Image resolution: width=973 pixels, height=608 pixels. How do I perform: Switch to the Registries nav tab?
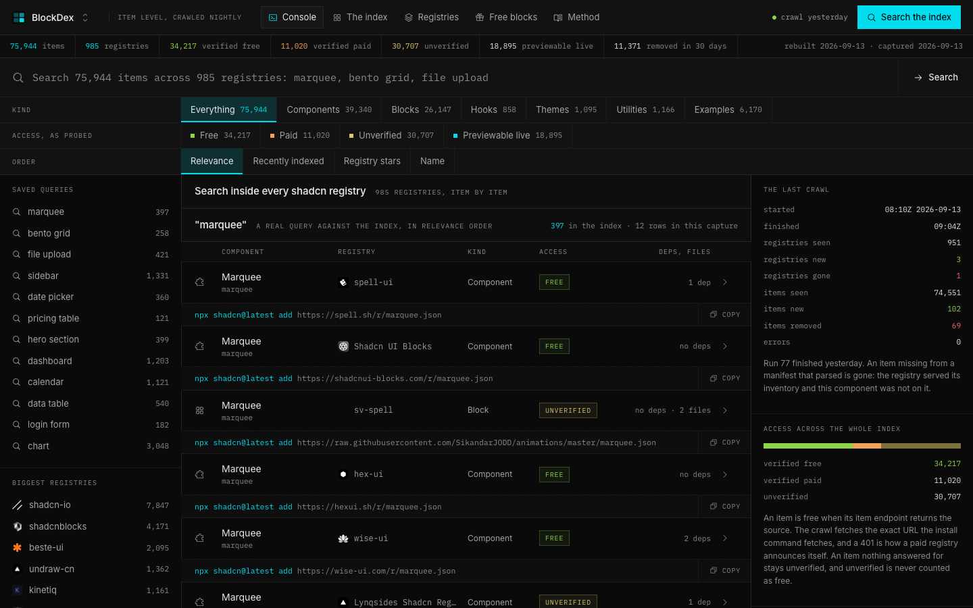pyautogui.click(x=431, y=18)
